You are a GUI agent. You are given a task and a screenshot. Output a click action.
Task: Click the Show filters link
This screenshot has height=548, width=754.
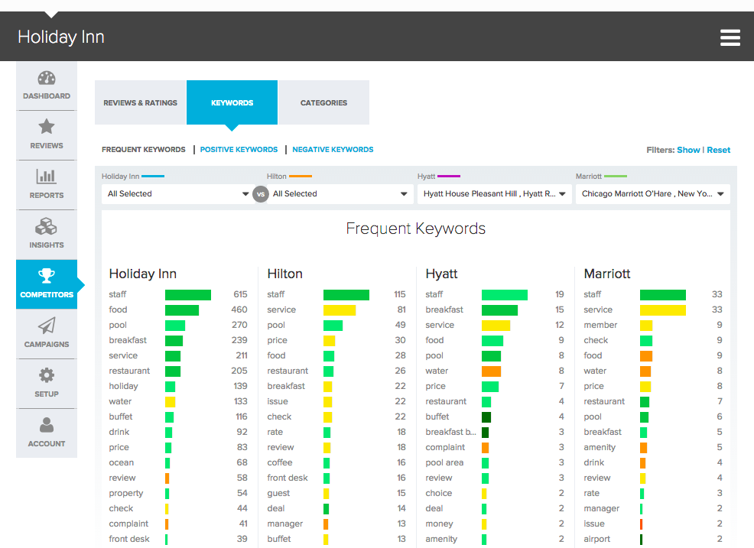(688, 150)
